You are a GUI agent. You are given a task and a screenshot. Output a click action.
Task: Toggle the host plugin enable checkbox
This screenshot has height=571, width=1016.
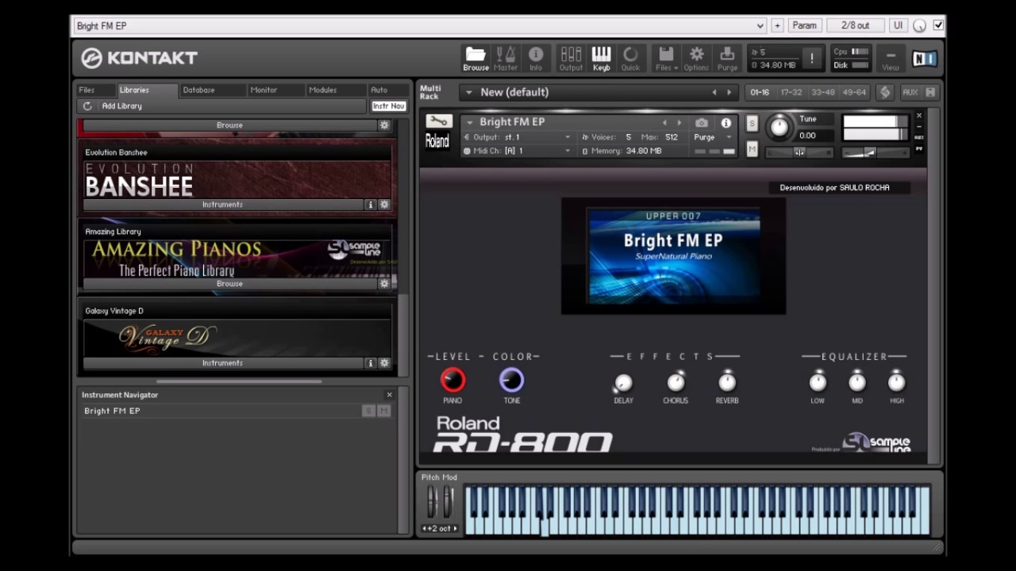pyautogui.click(x=938, y=25)
